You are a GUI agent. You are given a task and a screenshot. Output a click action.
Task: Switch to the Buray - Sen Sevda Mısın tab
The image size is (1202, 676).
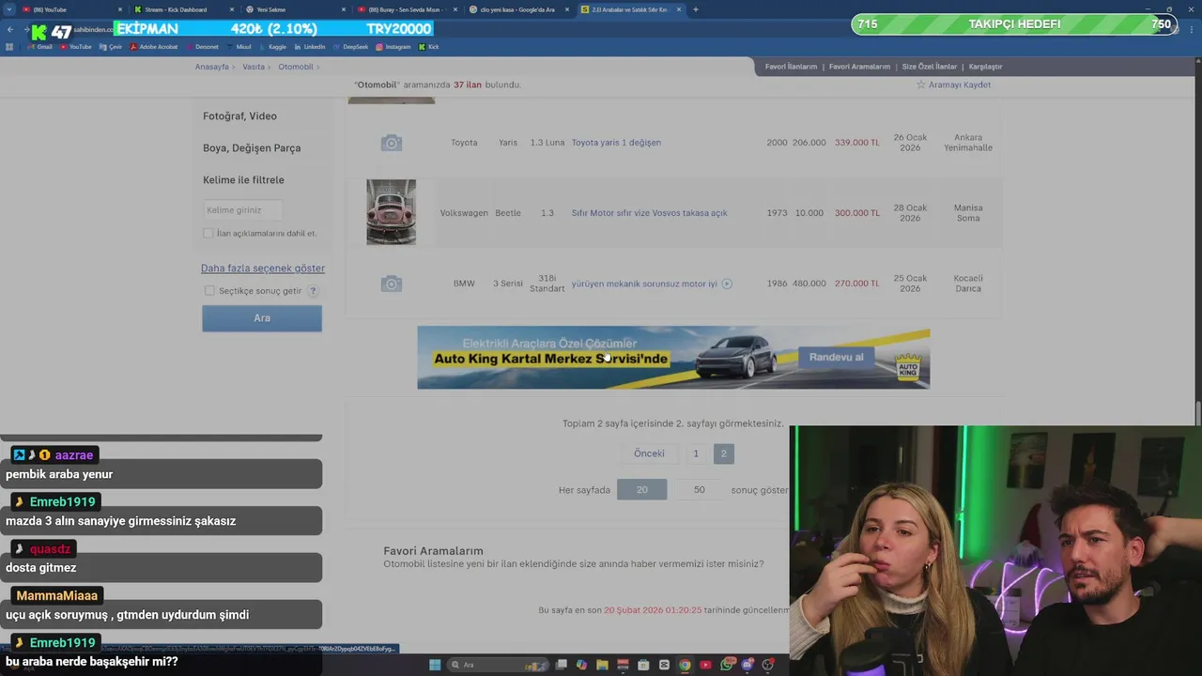[406, 9]
